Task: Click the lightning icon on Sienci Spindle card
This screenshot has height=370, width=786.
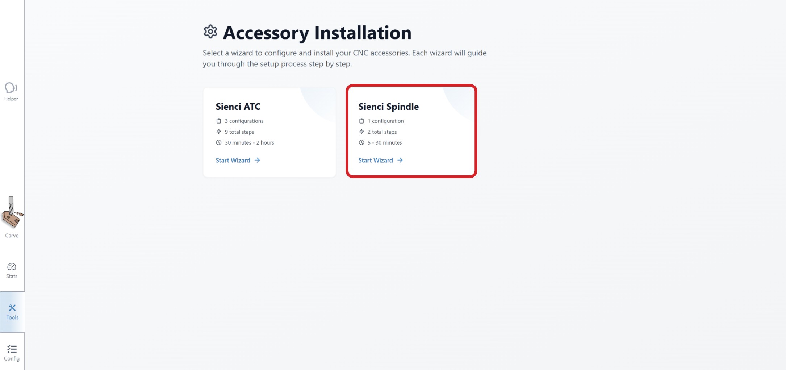Action: 361,132
